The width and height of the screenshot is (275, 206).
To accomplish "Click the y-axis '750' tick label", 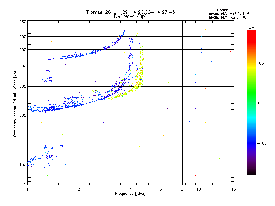I will [x=23, y=22].
